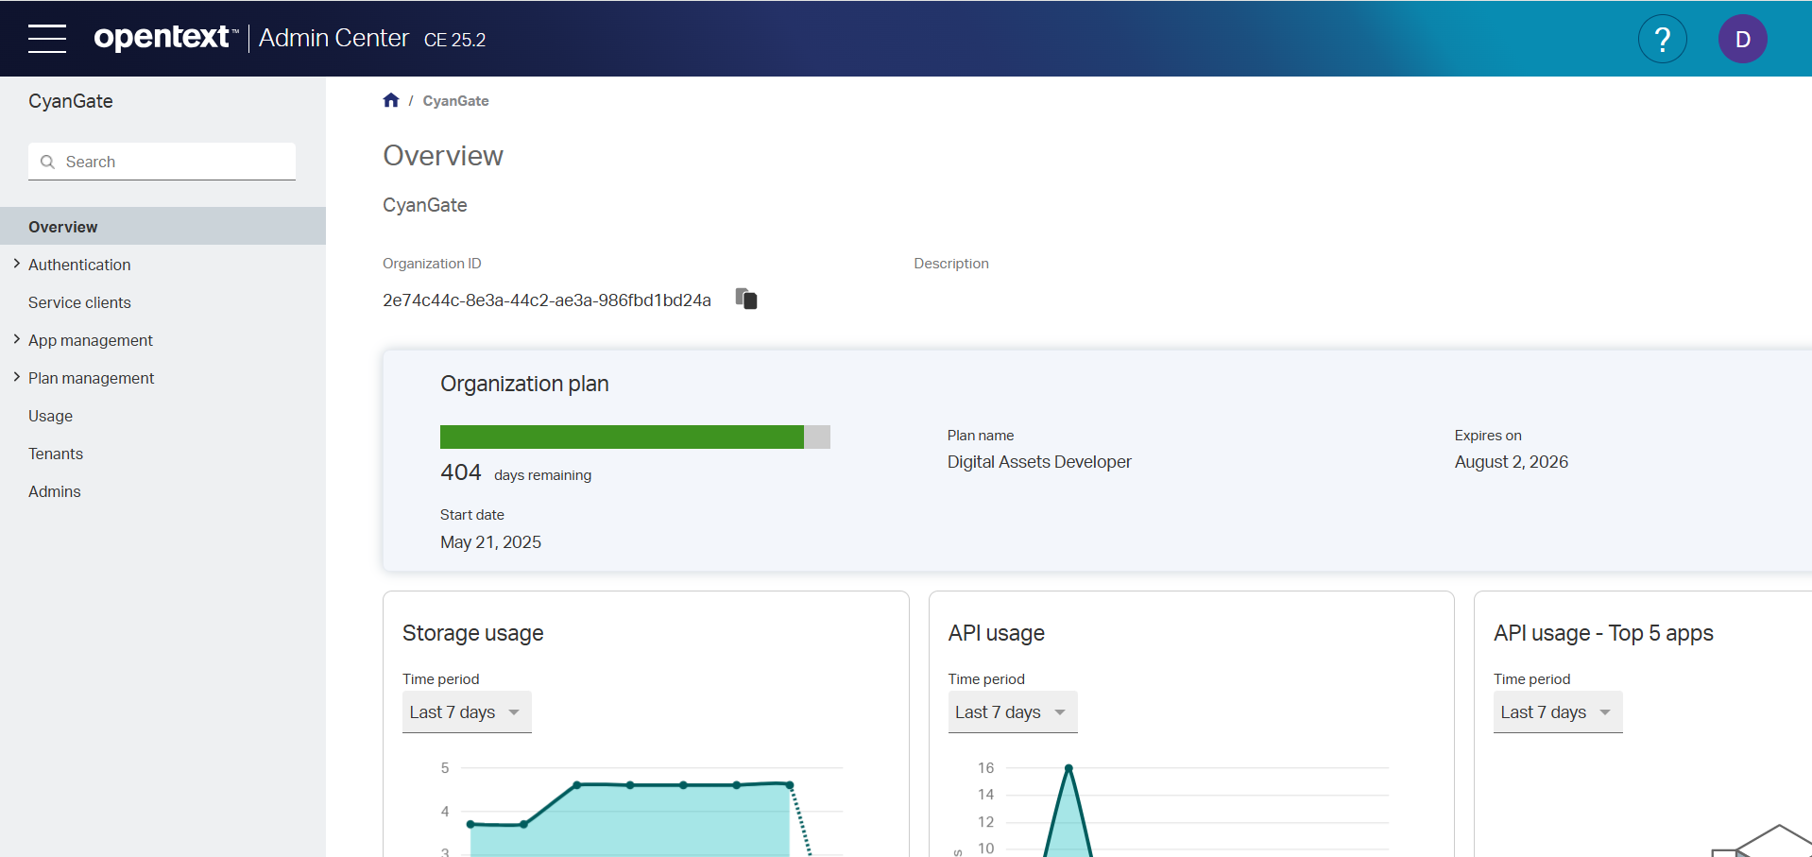Open Storage usage time period dropdown

point(467,712)
